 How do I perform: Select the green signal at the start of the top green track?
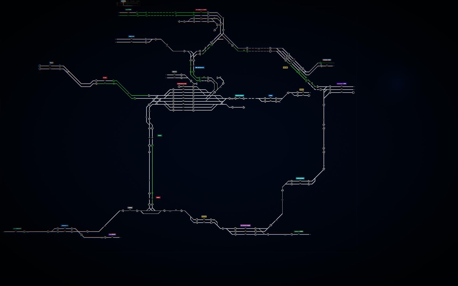tap(137, 13)
